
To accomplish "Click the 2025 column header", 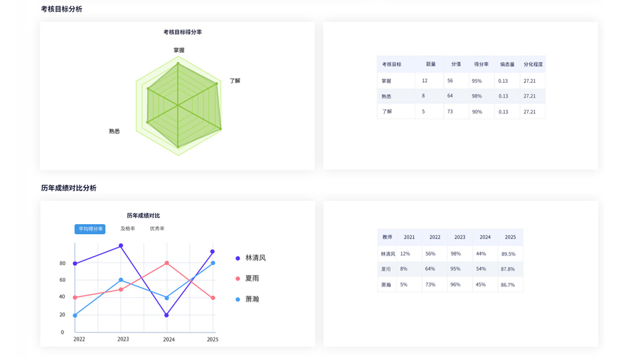I will tap(510, 237).
